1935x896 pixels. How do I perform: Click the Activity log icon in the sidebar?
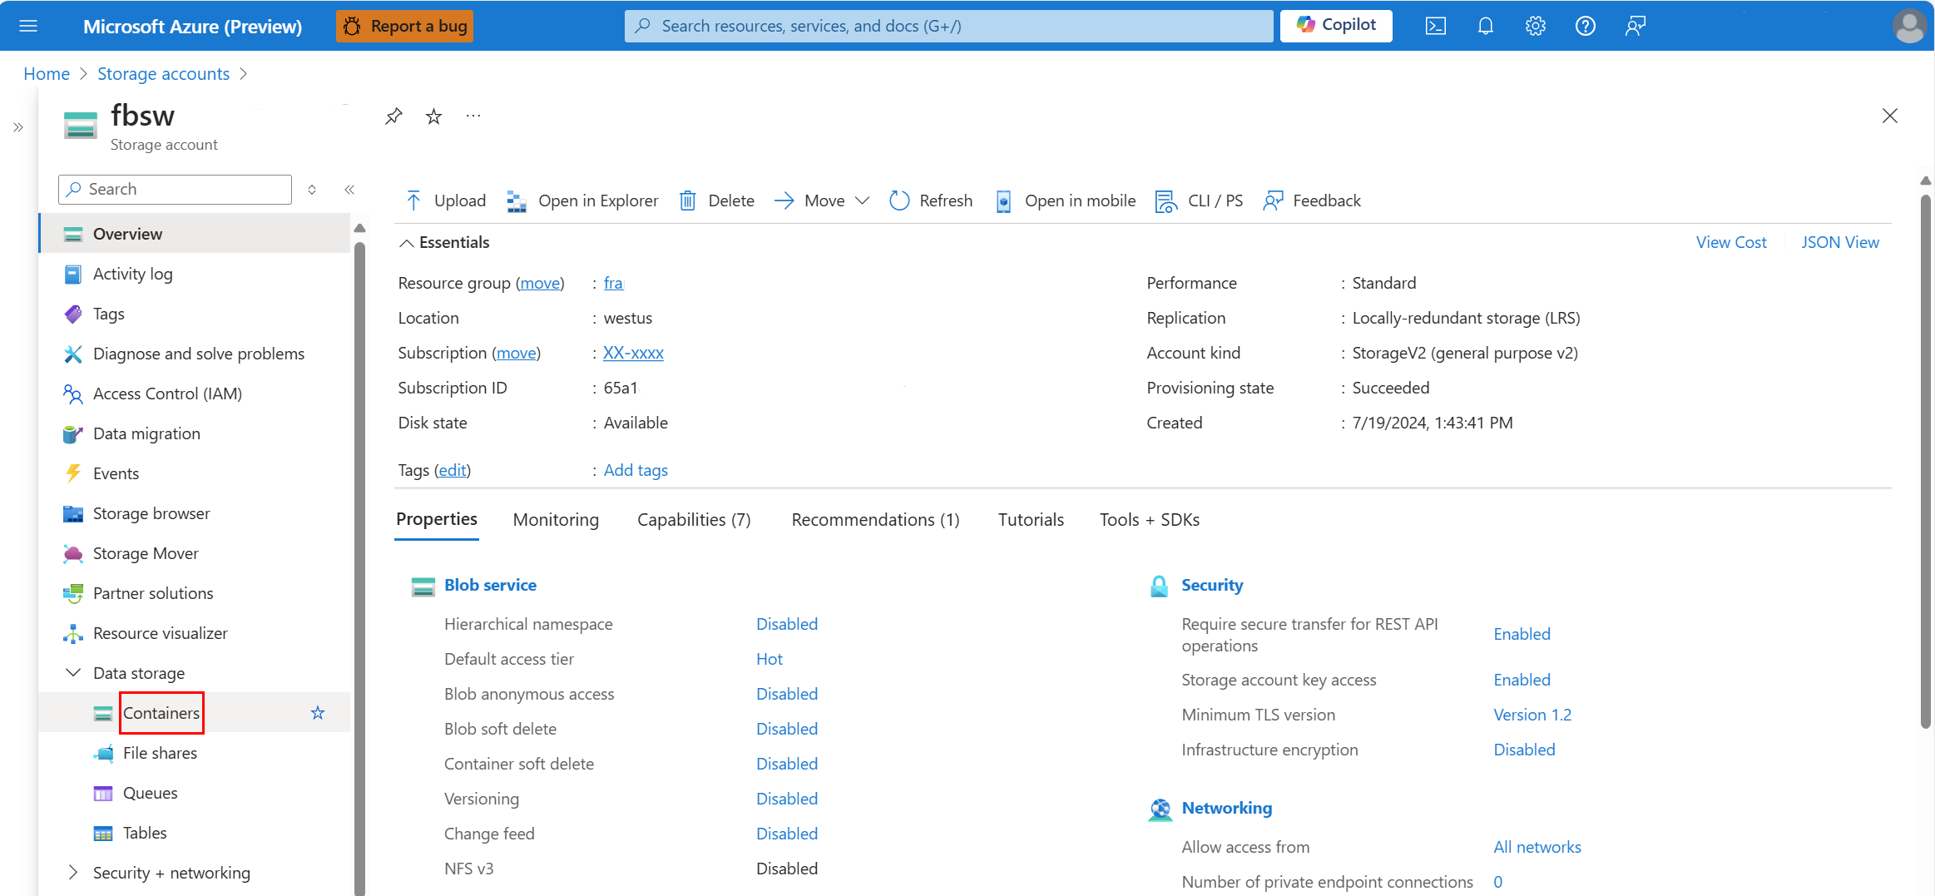[73, 274]
